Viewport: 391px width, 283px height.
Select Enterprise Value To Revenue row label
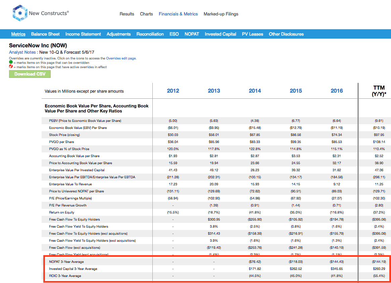point(70,184)
